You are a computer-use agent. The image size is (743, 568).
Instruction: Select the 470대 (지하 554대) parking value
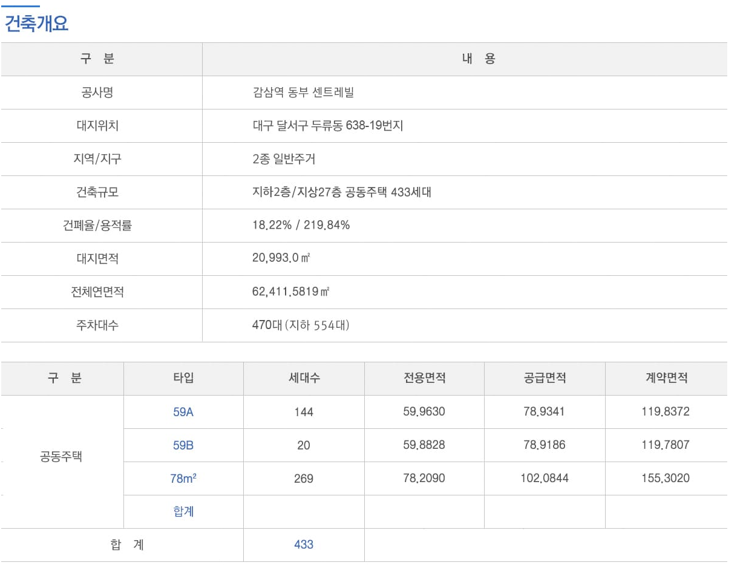[301, 325]
